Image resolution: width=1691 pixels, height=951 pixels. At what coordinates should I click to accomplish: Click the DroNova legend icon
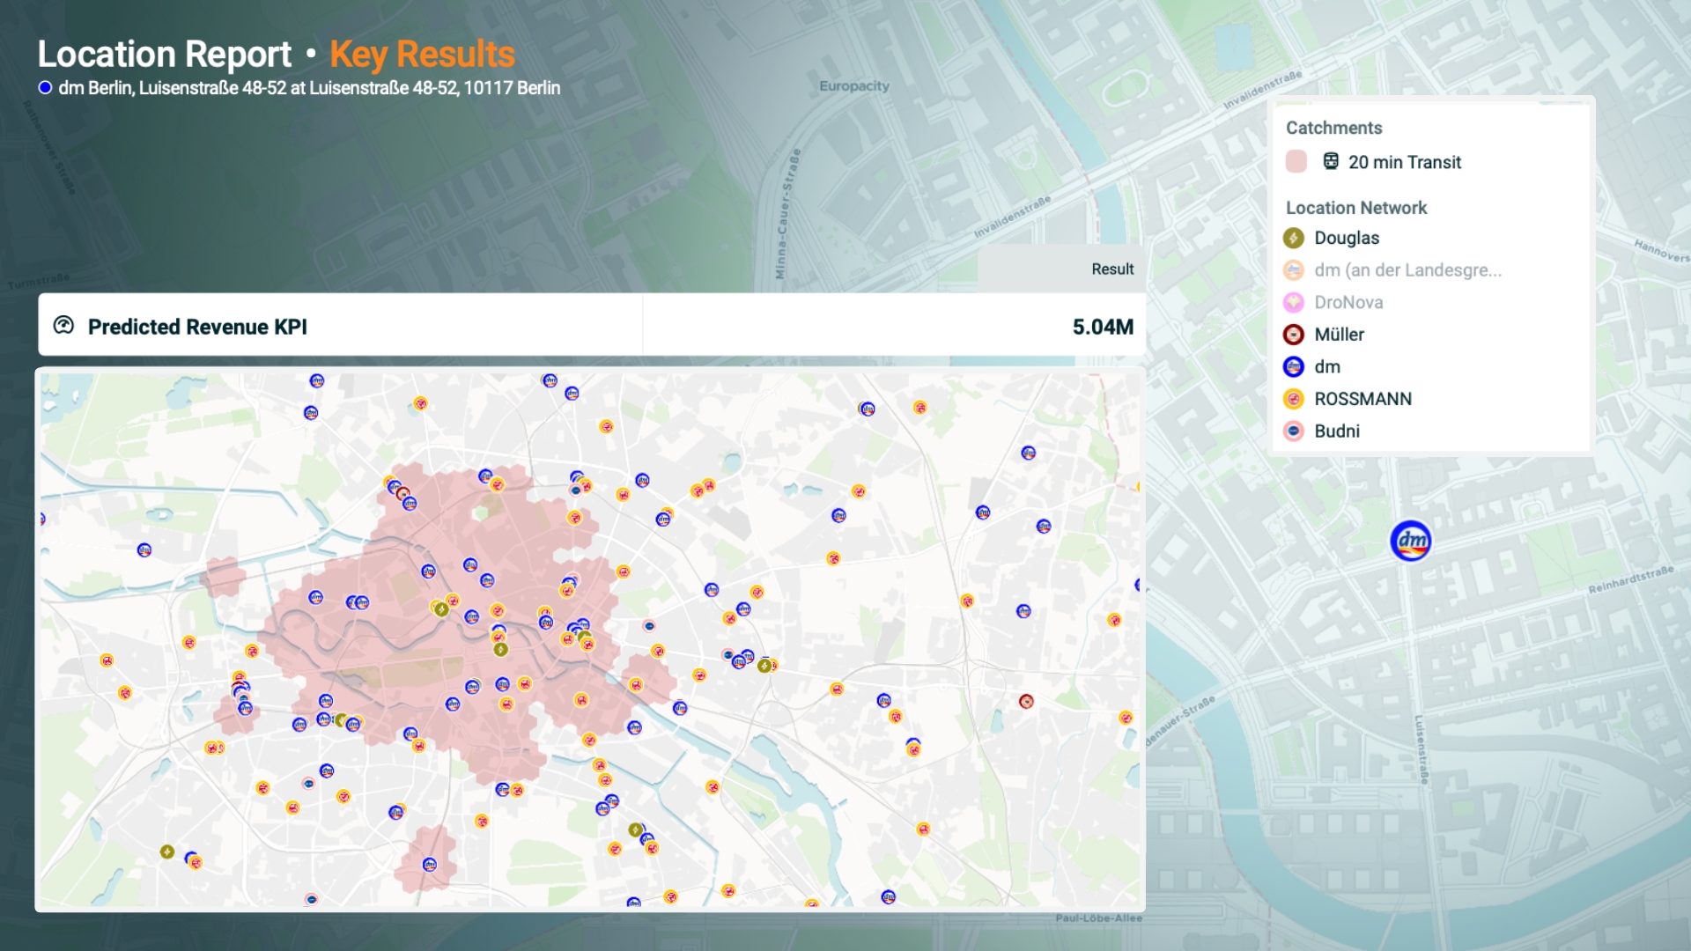[x=1294, y=302]
